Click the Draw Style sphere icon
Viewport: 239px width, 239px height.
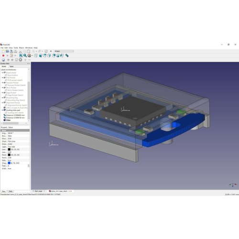(29, 55)
